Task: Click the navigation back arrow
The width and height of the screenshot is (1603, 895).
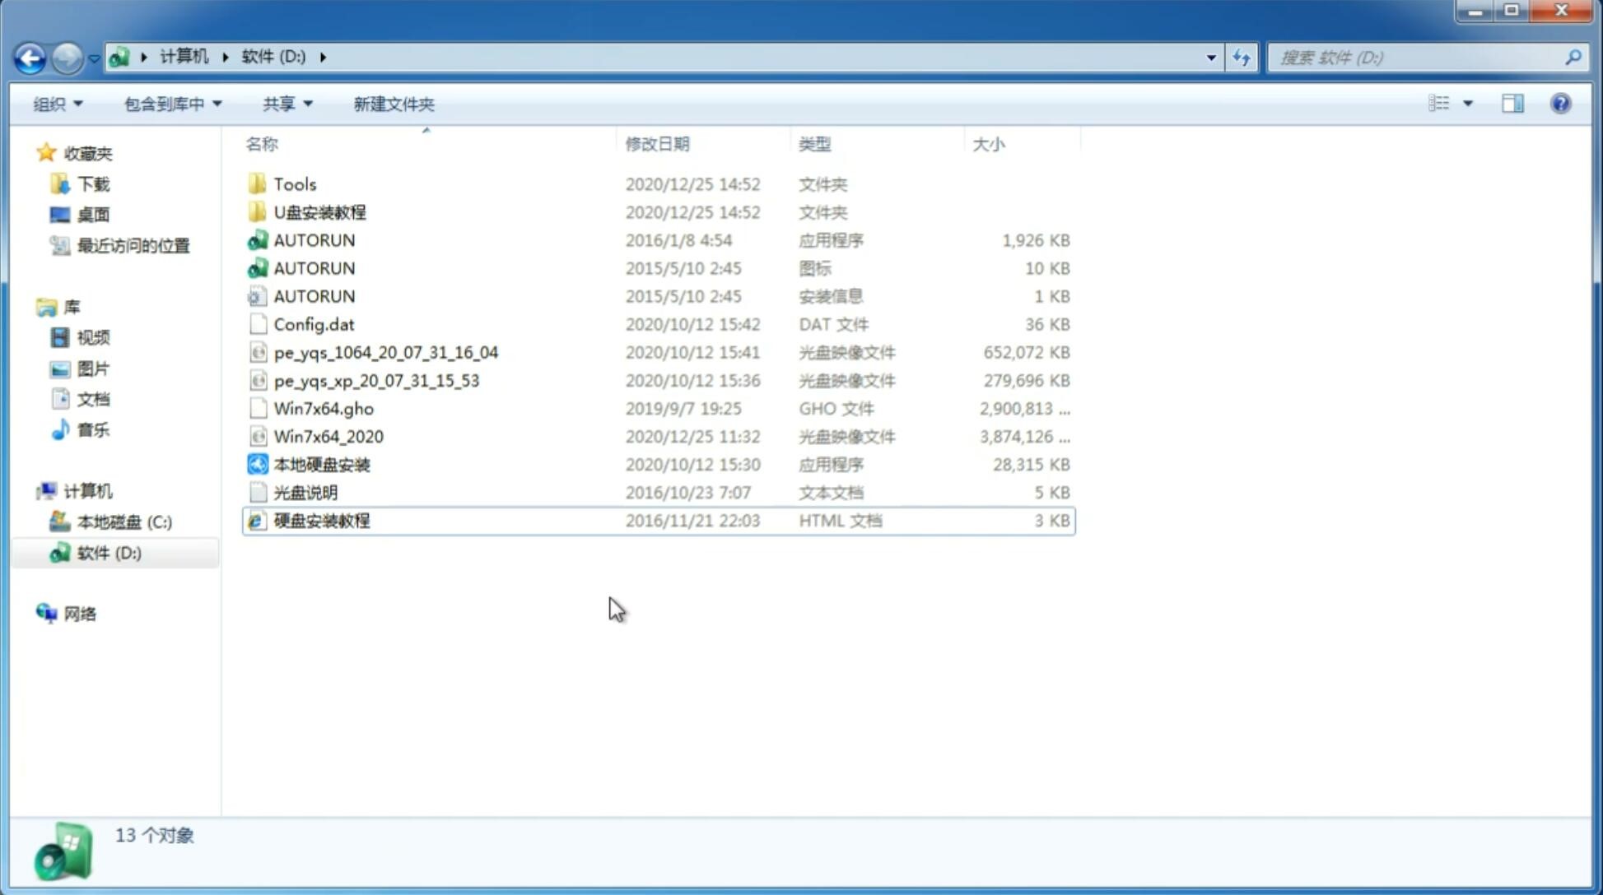Action: pos(30,56)
